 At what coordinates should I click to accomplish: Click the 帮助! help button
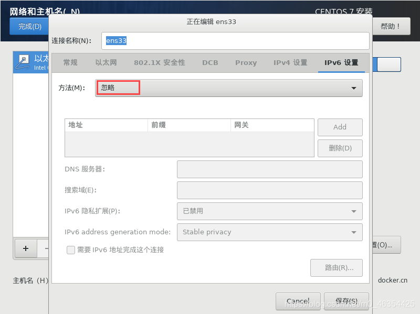coord(391,26)
